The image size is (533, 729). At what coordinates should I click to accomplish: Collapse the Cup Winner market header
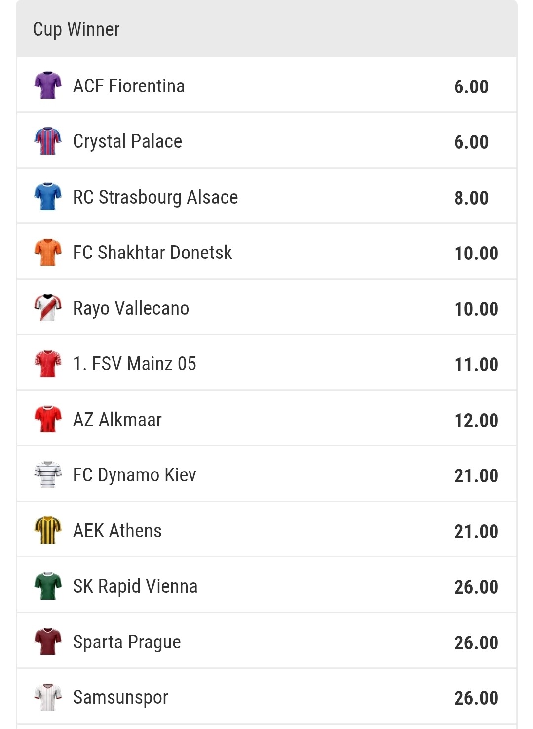(266, 29)
